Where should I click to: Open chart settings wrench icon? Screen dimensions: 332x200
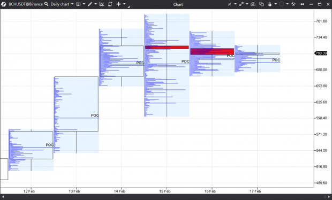(x=293, y=4)
